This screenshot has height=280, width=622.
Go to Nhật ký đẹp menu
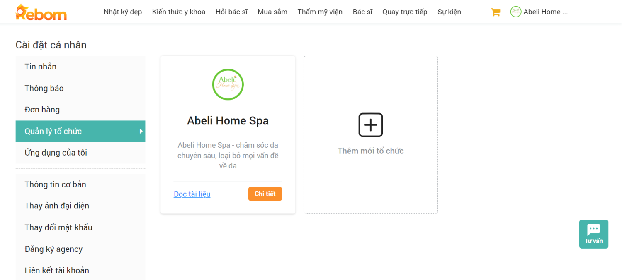[x=123, y=12]
